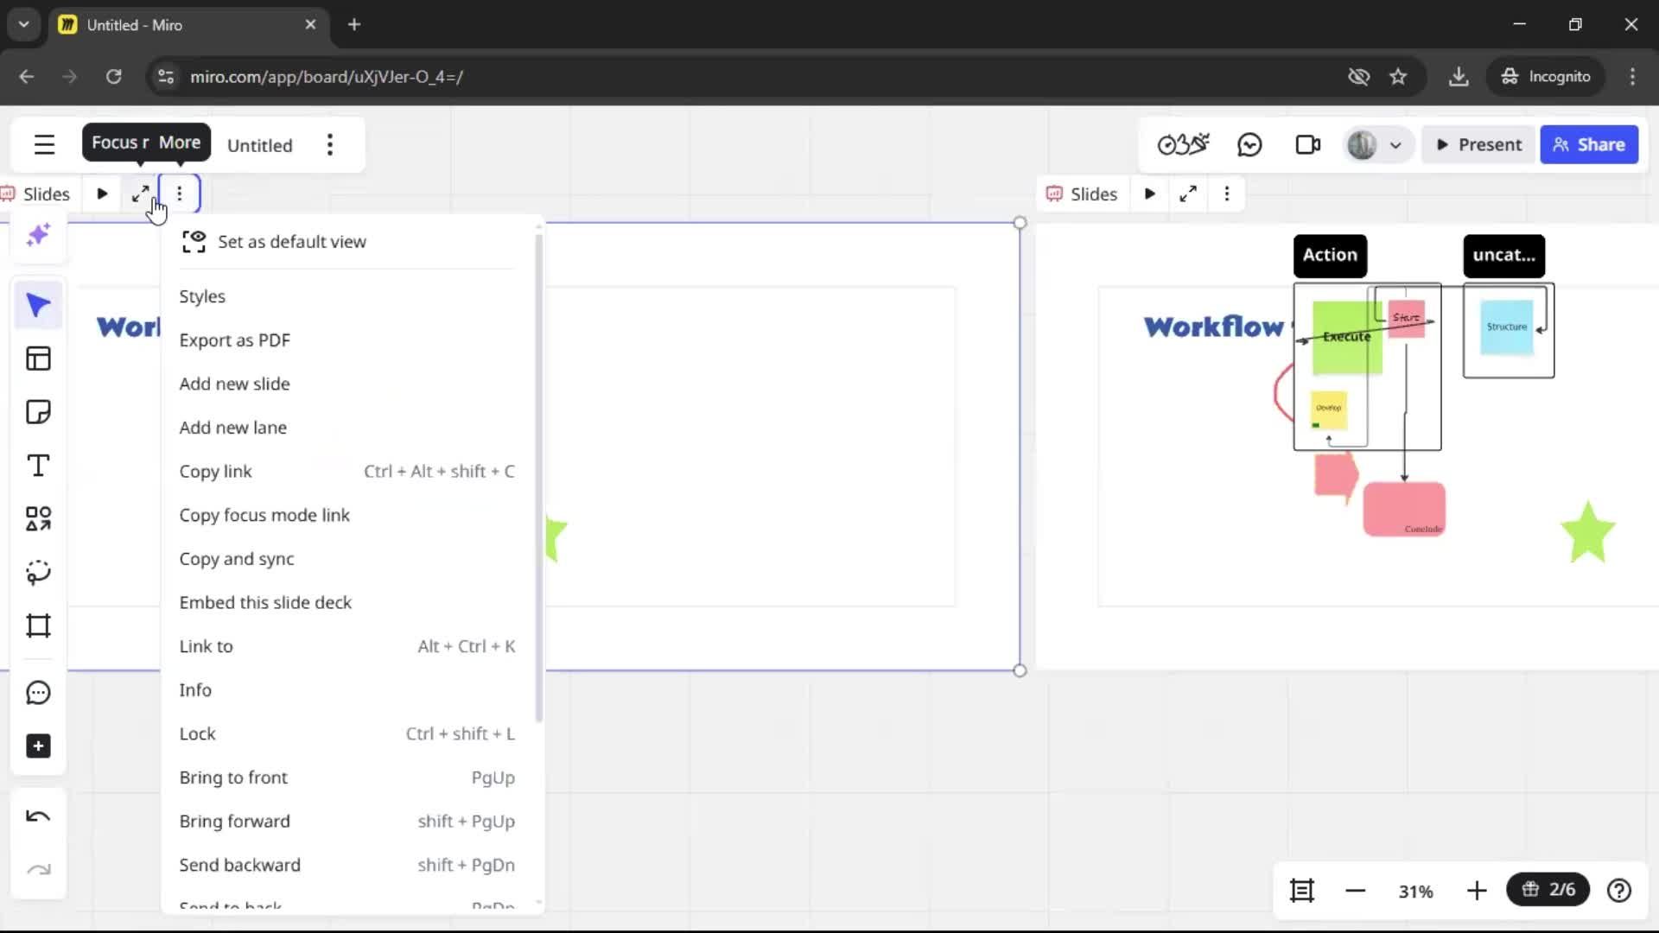Select the frame tool
1659x933 pixels.
pos(38,625)
